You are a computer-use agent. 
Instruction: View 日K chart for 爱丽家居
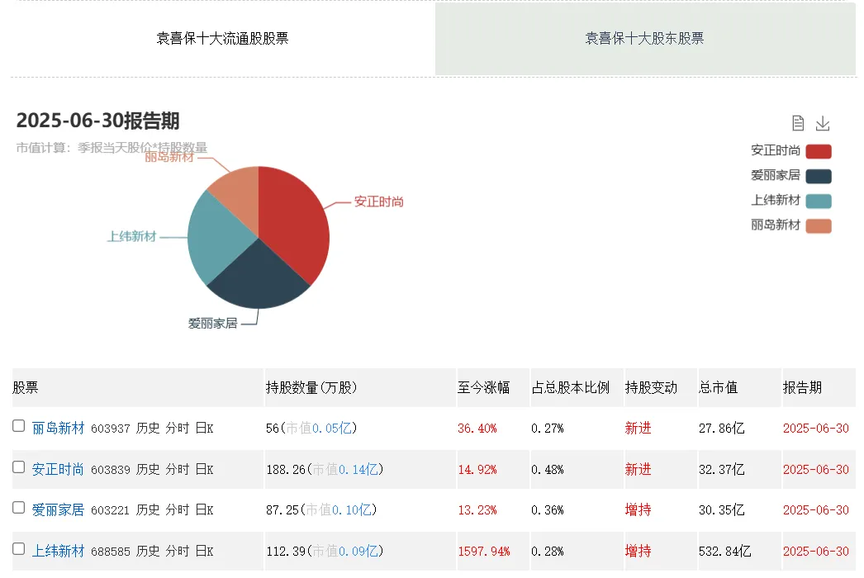point(204,510)
